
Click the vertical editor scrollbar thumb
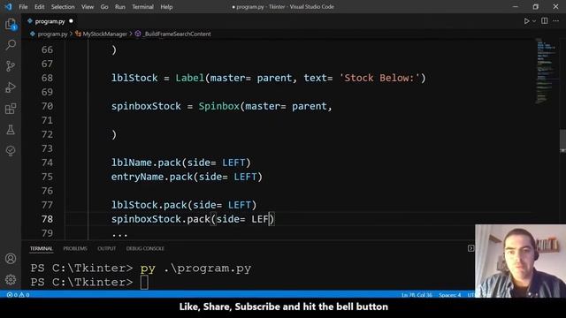pyautogui.click(x=562, y=140)
